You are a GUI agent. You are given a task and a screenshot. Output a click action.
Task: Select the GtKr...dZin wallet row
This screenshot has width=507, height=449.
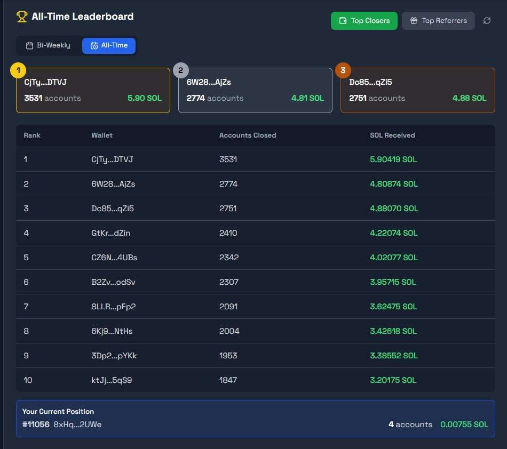tap(256, 233)
